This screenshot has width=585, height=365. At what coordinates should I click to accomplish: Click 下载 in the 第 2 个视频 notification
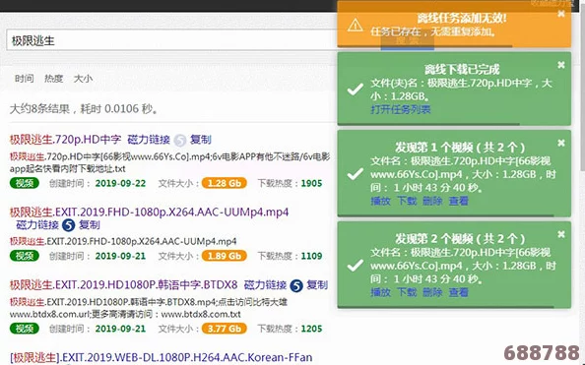point(407,292)
